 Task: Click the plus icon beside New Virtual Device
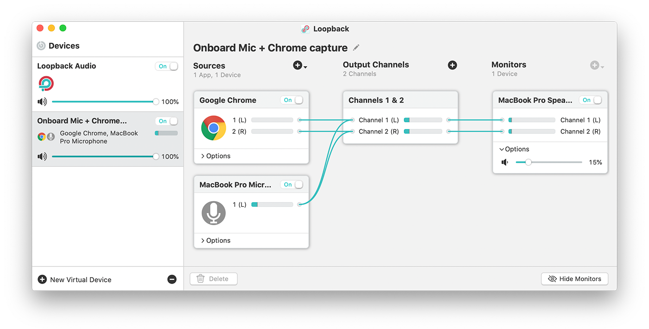coord(42,279)
